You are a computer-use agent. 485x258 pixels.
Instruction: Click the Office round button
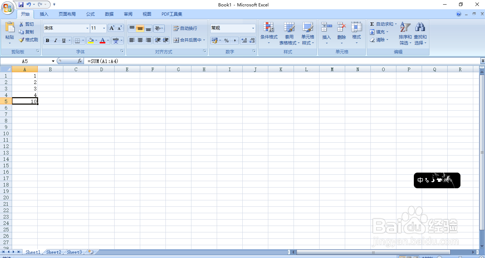pyautogui.click(x=7, y=7)
